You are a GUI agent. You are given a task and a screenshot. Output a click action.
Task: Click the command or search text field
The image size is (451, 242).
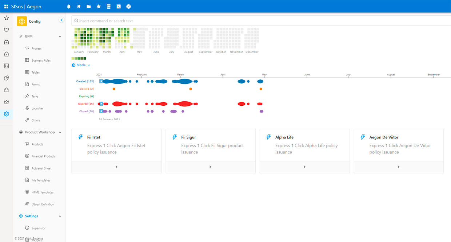[x=261, y=21]
